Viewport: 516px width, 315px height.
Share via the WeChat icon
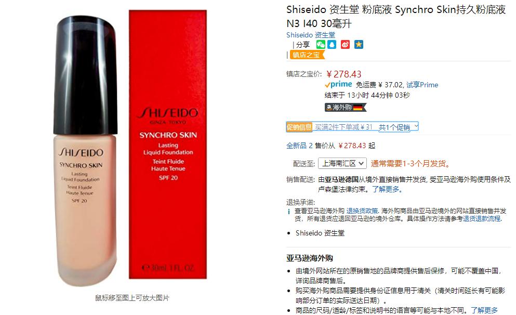click(321, 44)
